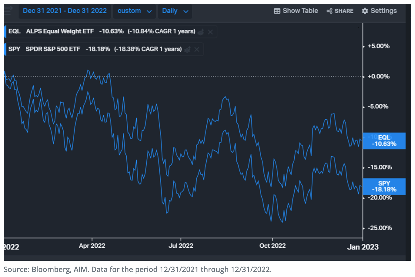Click the EQL -10.63% axis price tag
Viewport: 415px width, 277px height.
384,141
